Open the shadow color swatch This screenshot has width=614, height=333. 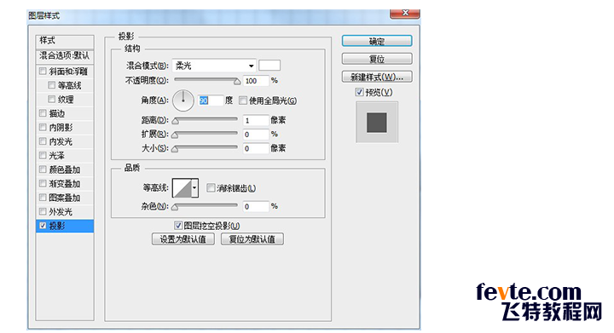point(269,66)
